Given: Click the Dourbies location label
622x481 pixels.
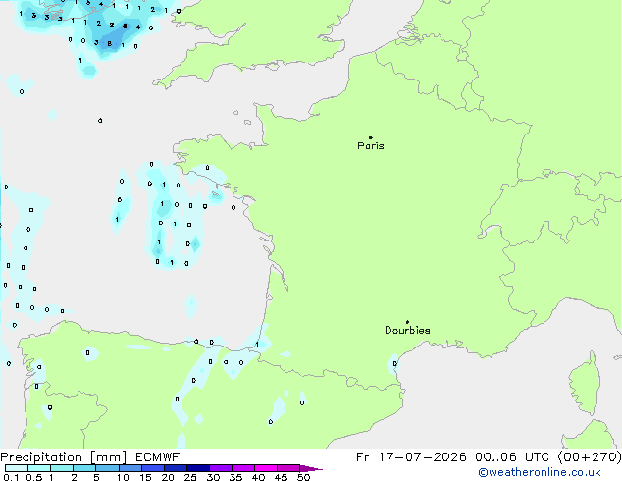Looking at the screenshot, I should tap(407, 330).
